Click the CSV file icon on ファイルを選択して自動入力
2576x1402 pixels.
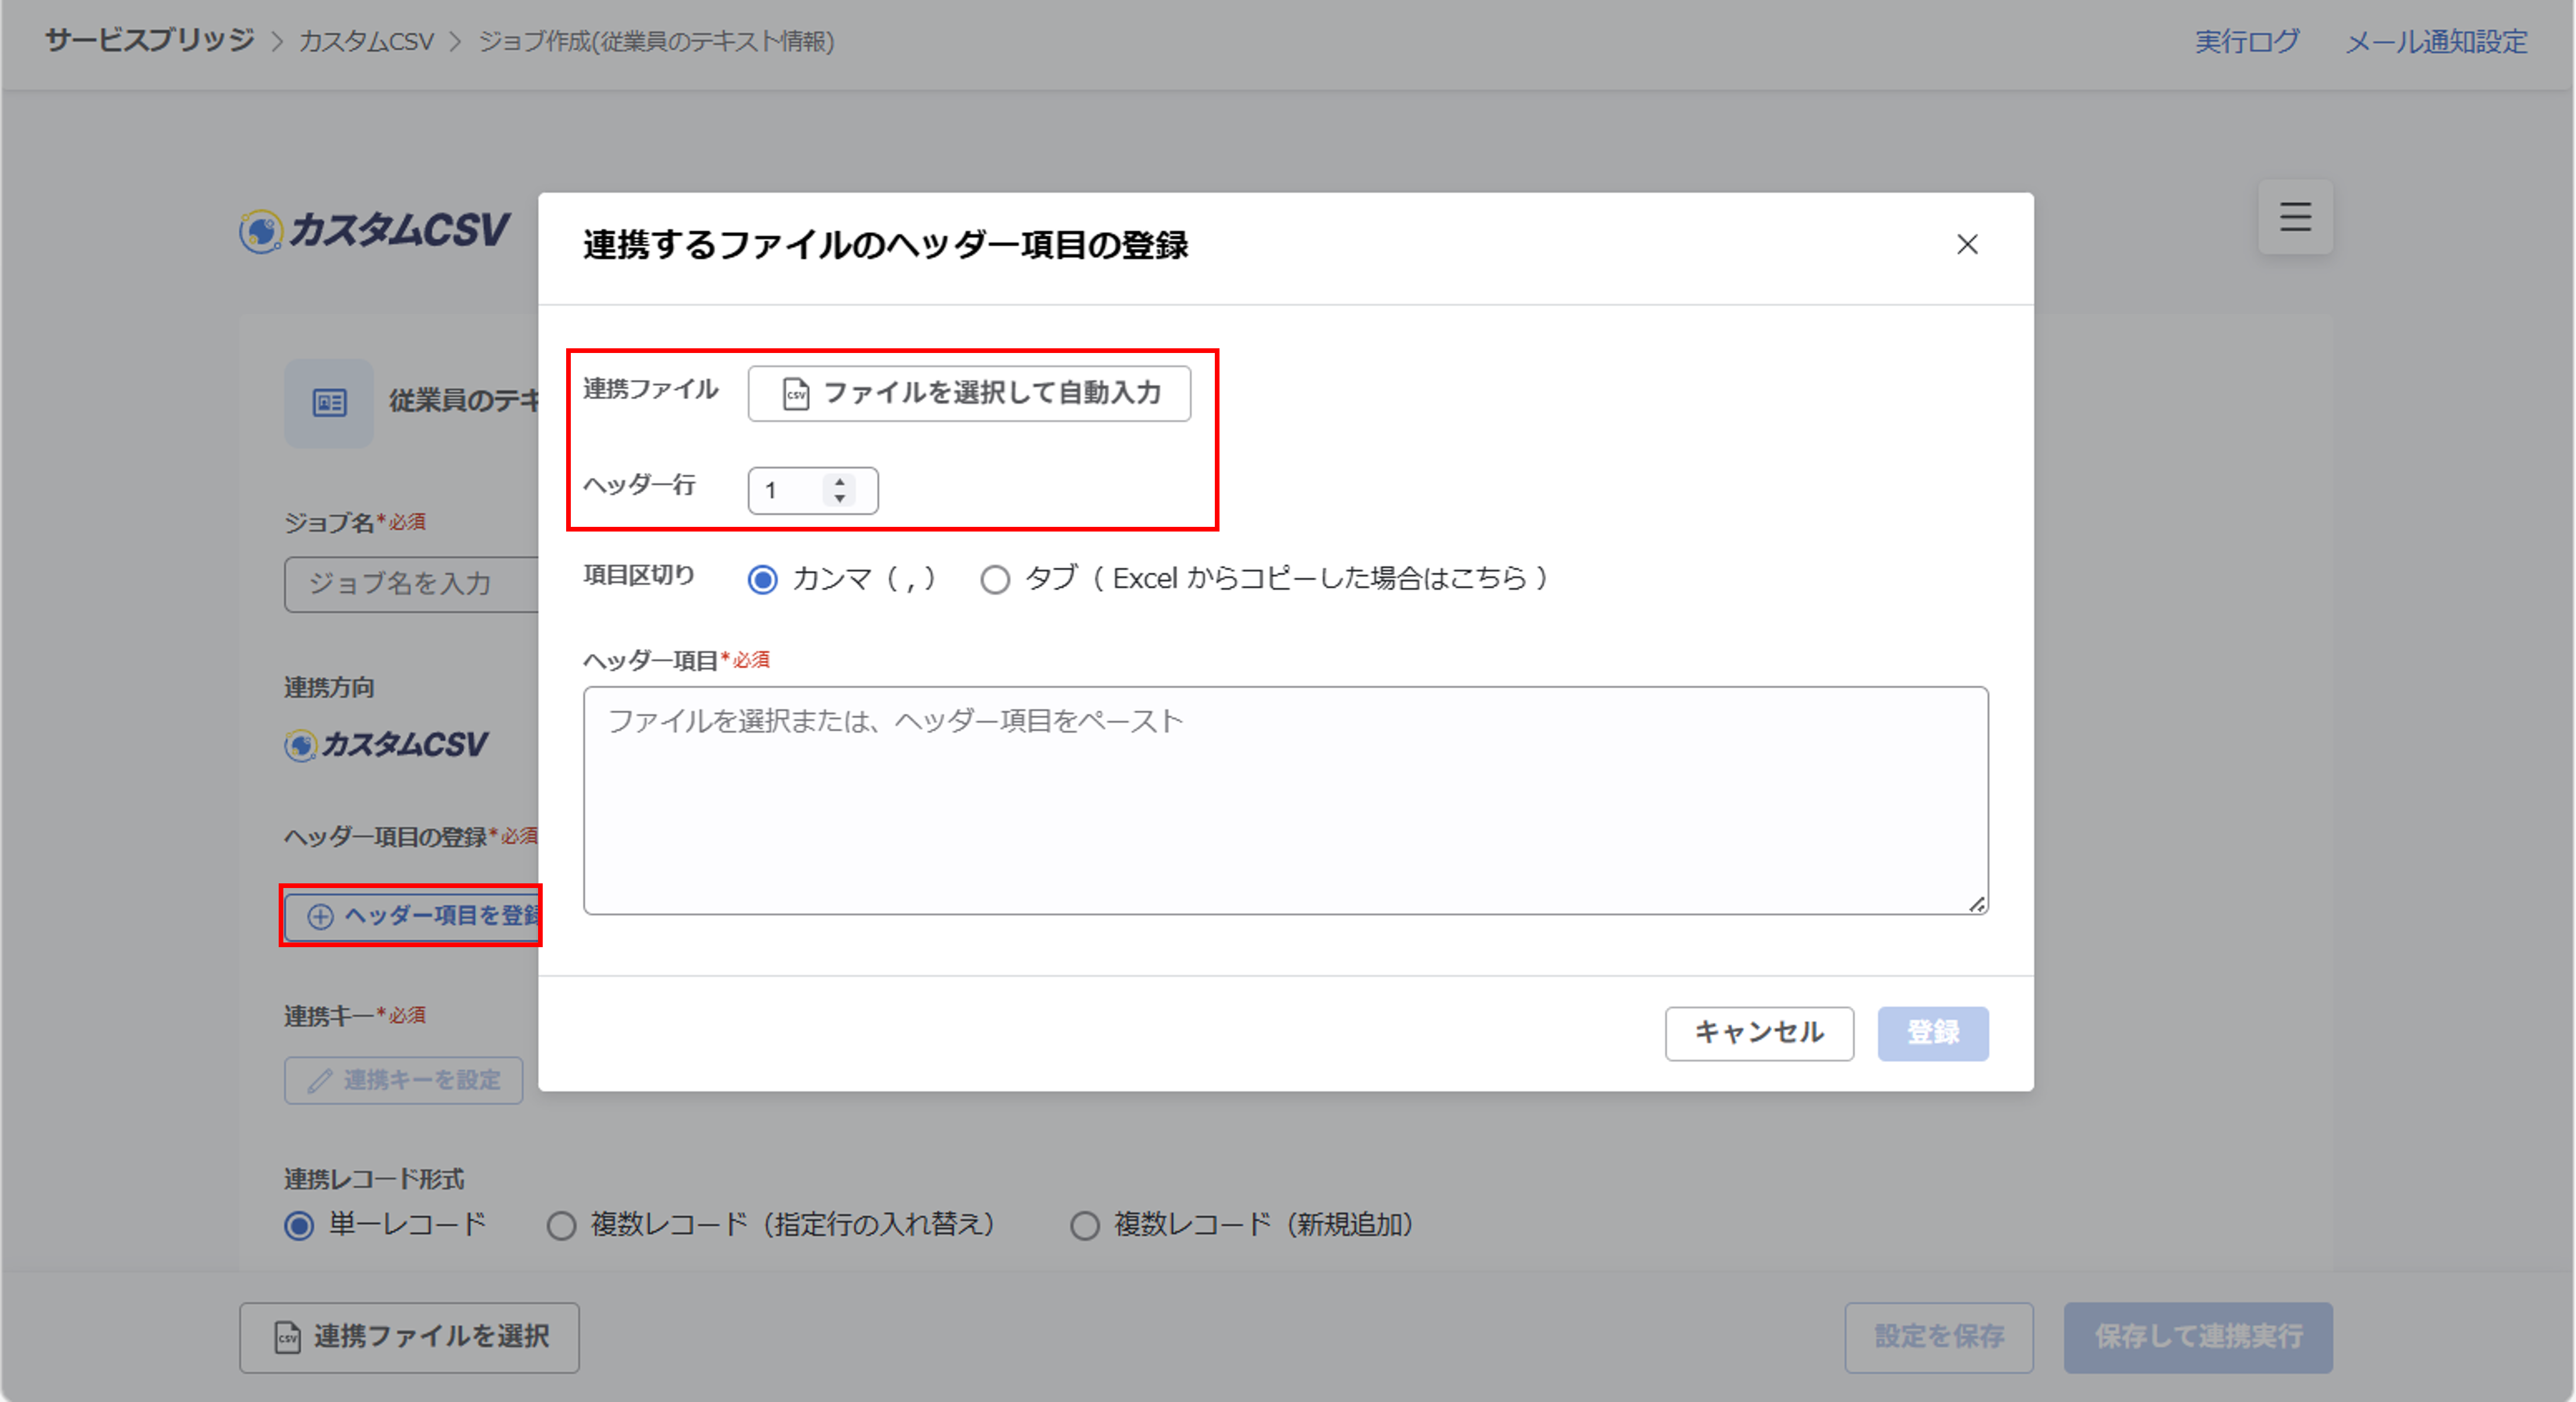(x=795, y=393)
